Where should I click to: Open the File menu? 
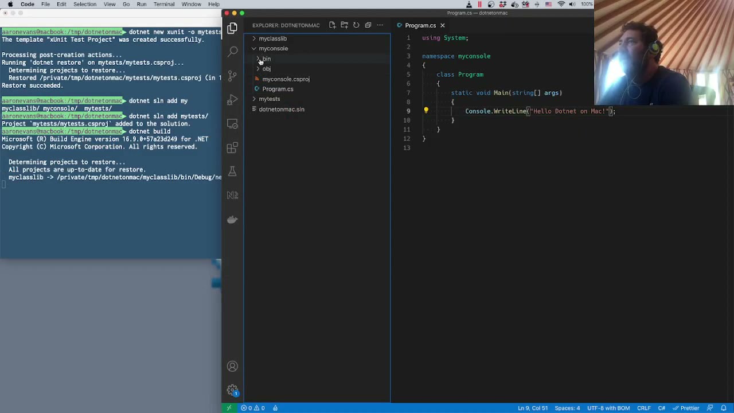pyautogui.click(x=45, y=4)
